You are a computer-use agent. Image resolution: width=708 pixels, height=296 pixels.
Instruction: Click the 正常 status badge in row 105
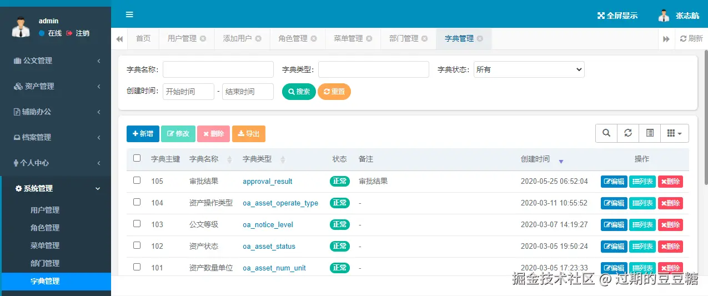pyautogui.click(x=340, y=181)
